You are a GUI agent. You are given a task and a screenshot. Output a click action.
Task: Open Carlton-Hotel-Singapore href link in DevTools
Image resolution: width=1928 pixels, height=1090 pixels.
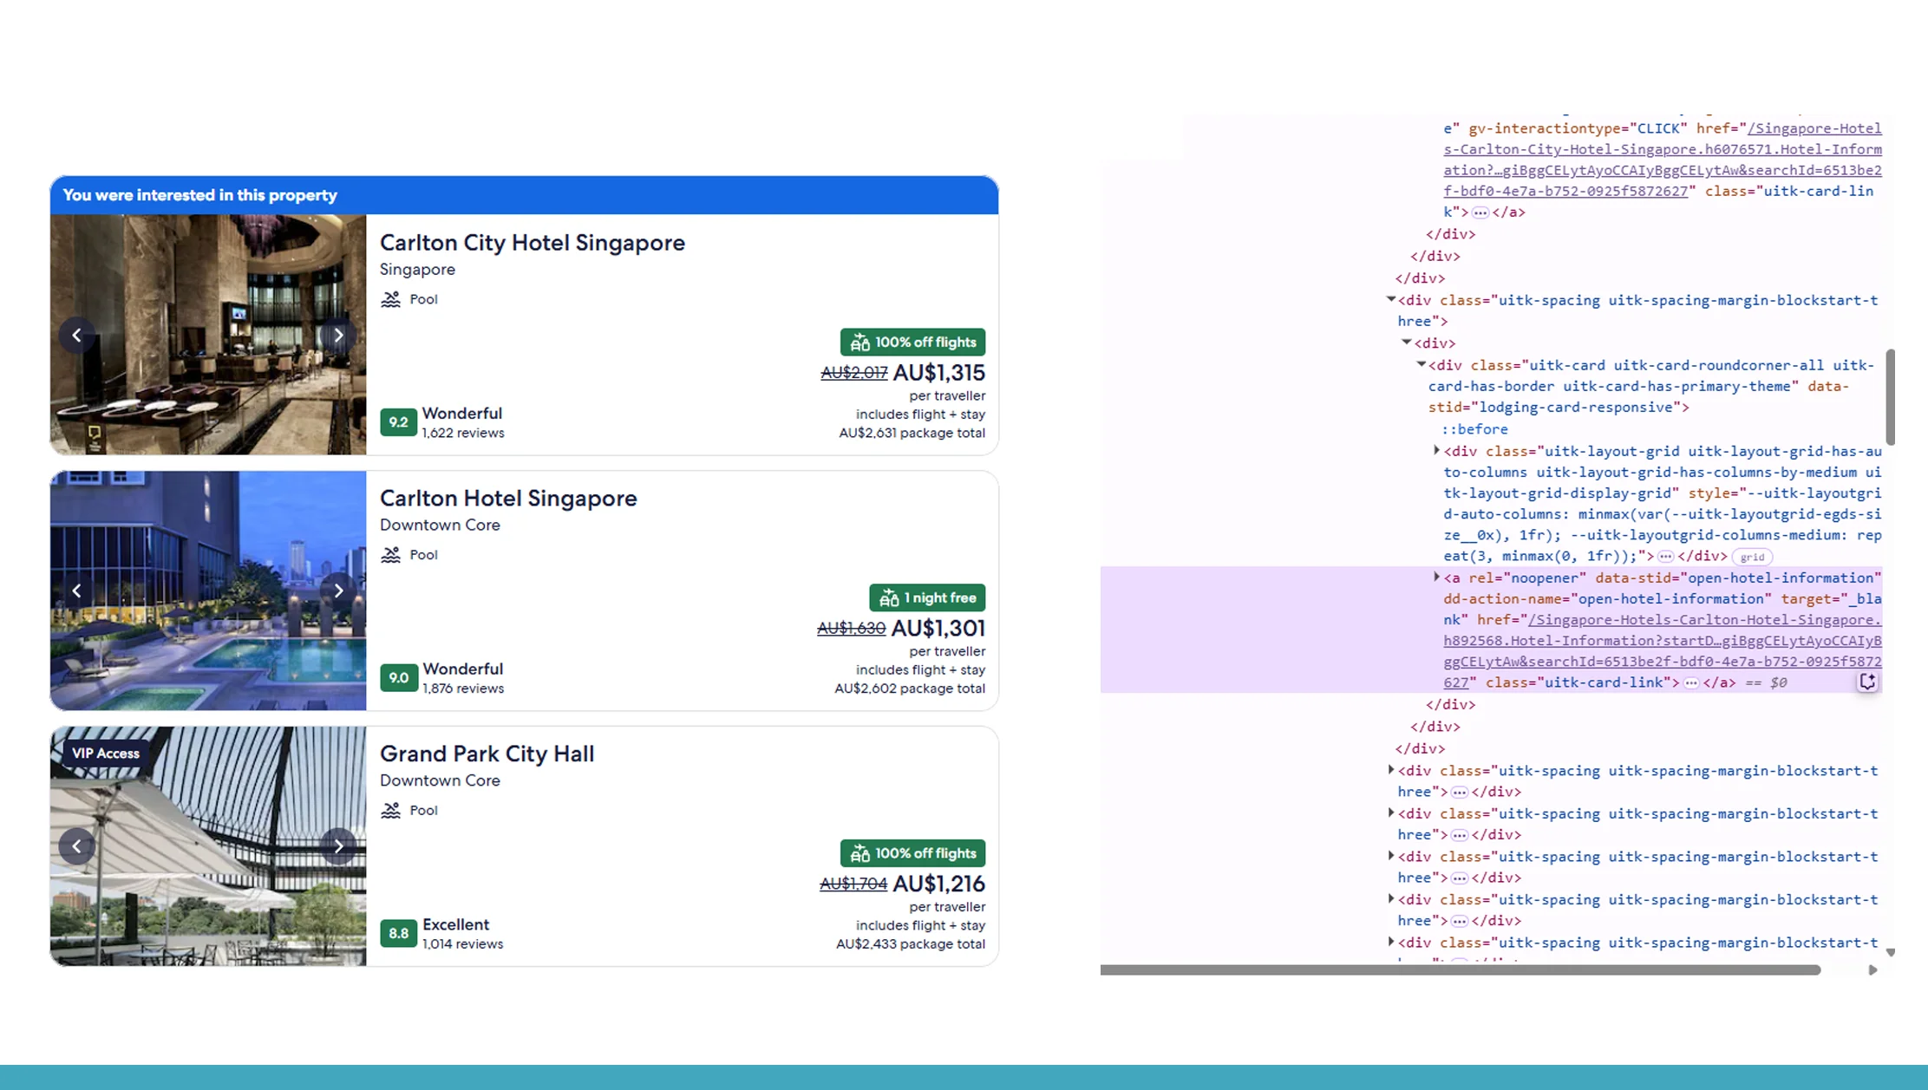pyautogui.click(x=1661, y=641)
